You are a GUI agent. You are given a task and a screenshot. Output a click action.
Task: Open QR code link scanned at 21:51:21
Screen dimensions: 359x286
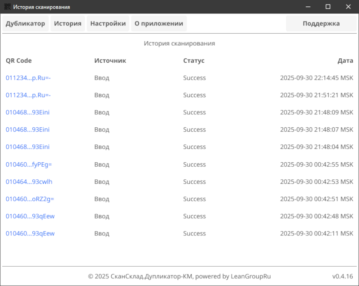point(28,95)
